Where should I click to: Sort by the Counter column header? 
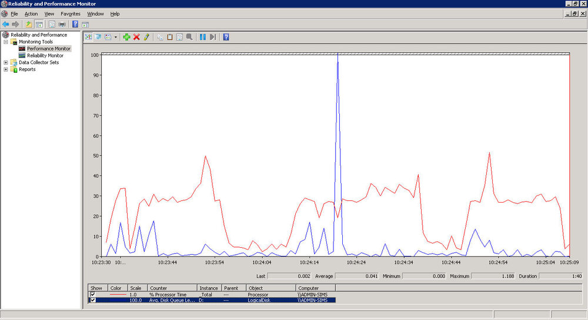(x=172, y=288)
